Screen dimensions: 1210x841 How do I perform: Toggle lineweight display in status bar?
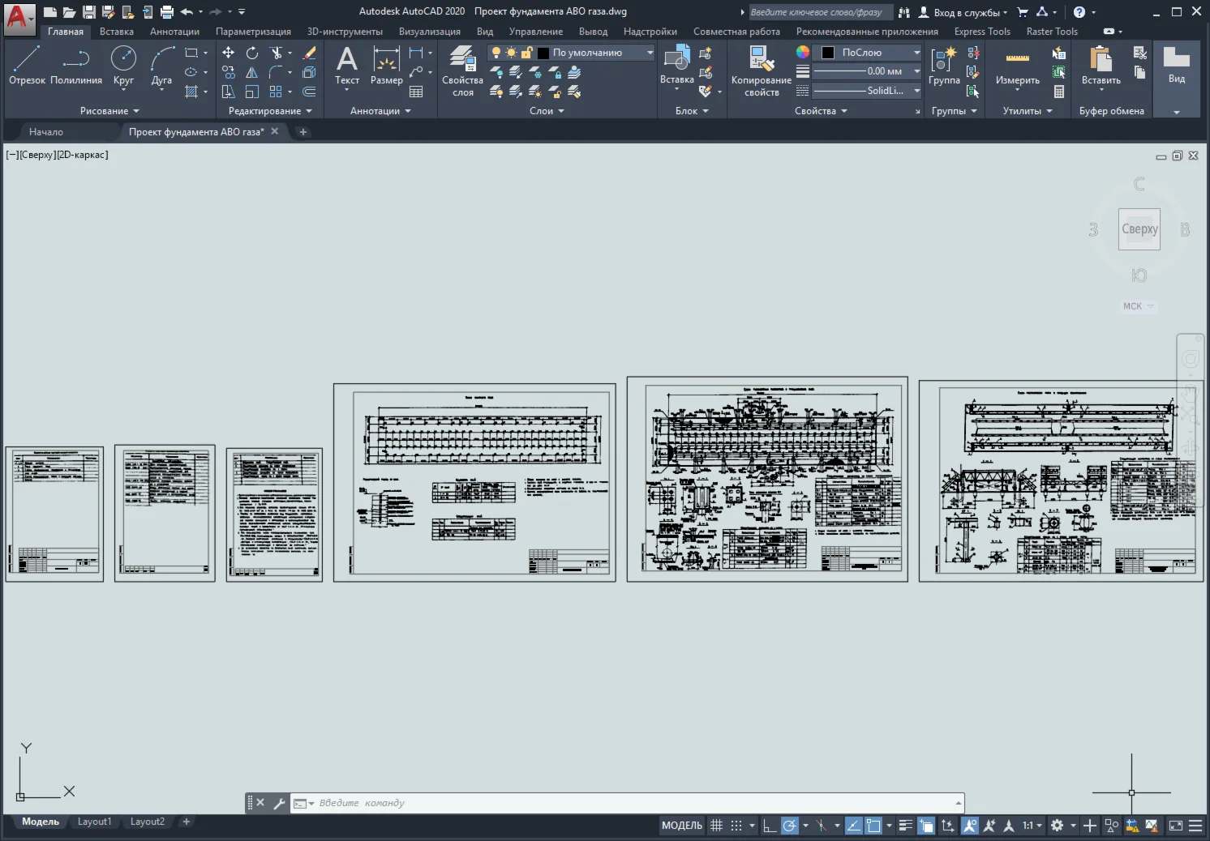click(x=906, y=826)
